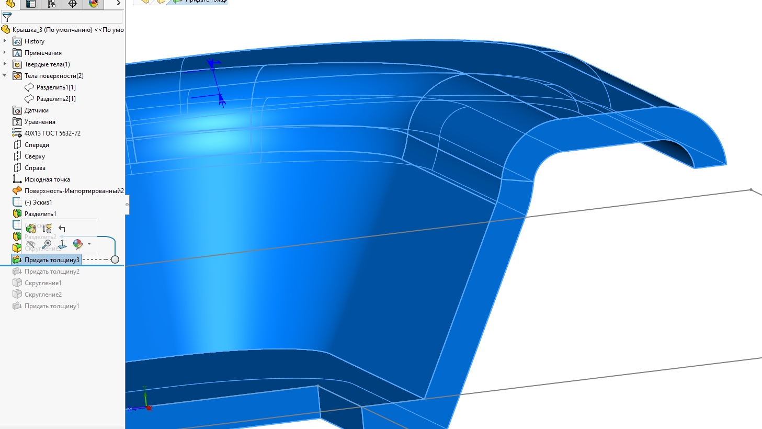Click the tree filter funnel icon
This screenshot has width=762, height=429.
click(x=7, y=17)
